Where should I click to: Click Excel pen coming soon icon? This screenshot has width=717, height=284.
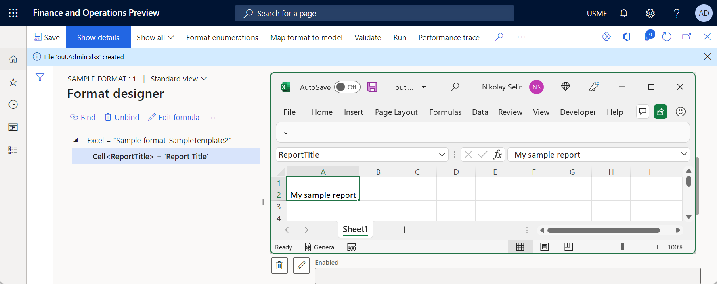tap(594, 87)
